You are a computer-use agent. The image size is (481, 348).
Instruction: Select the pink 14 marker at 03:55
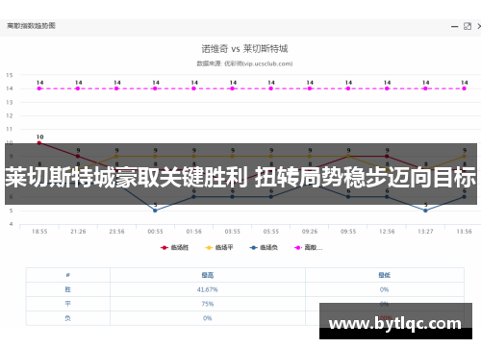coord(233,88)
